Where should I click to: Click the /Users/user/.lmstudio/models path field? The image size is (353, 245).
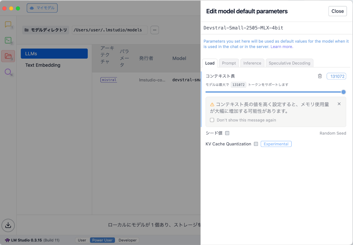click(x=110, y=30)
